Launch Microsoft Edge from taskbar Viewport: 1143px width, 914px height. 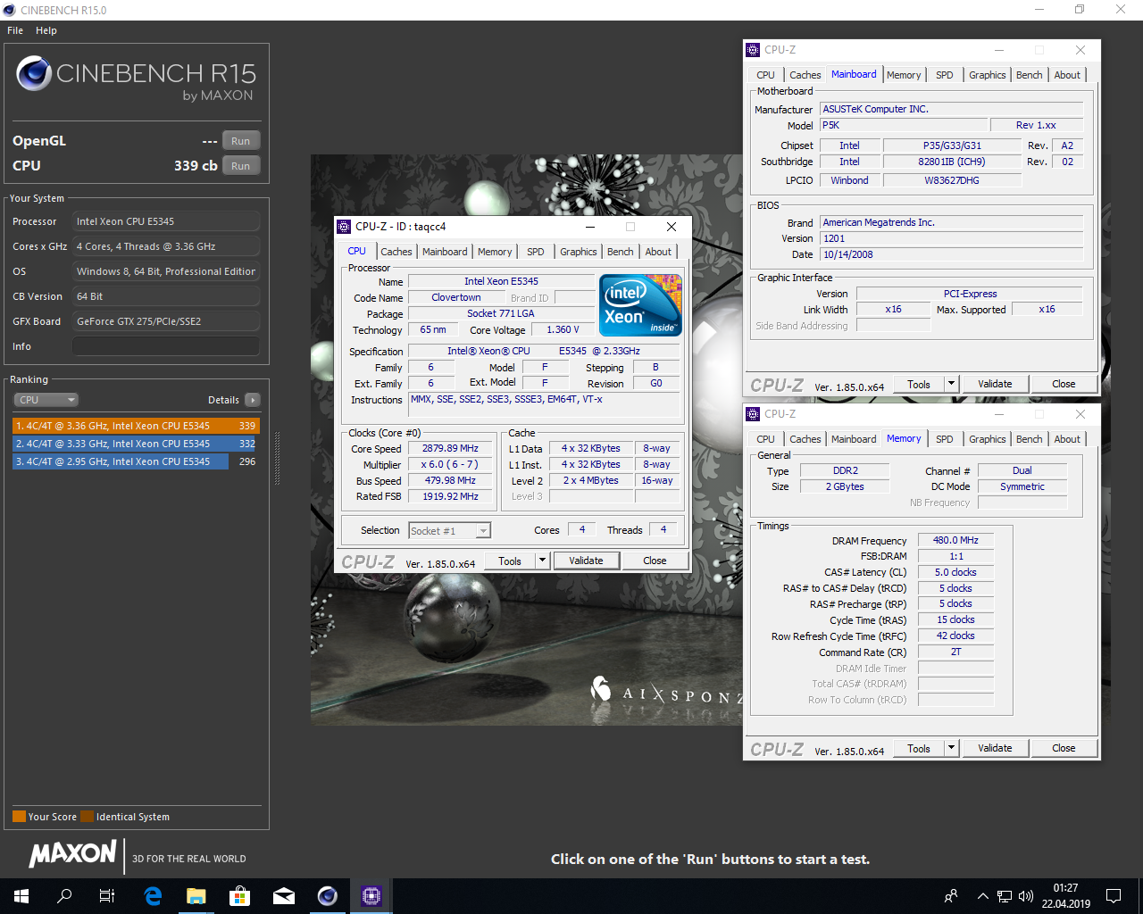(x=153, y=896)
